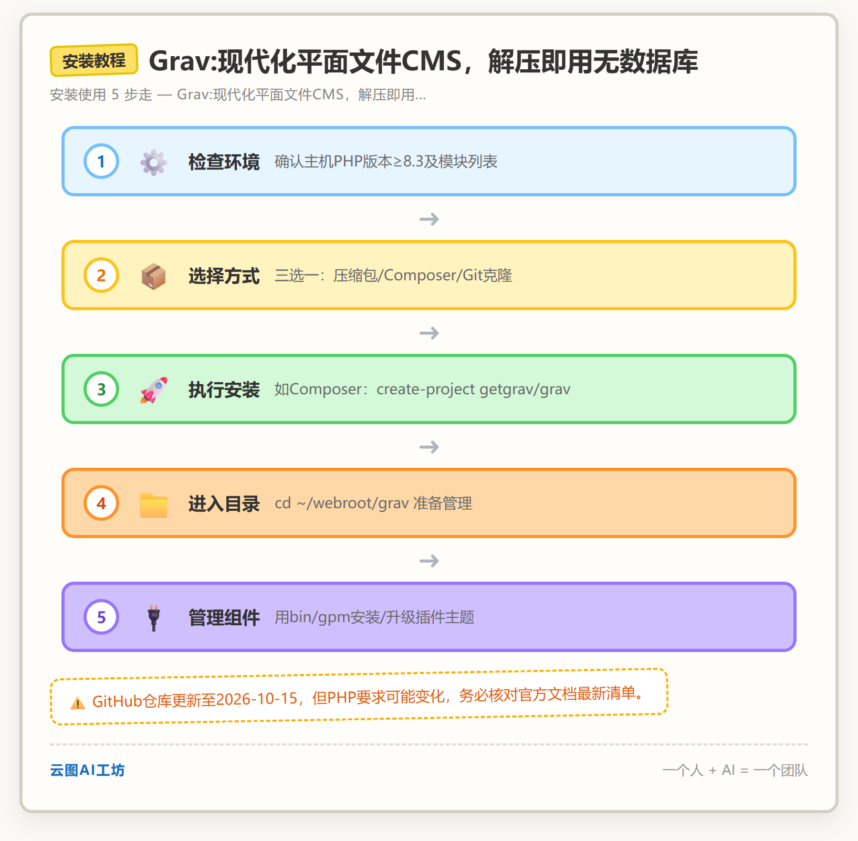858x841 pixels.
Task: Click the 检查环境 step heading
Action: tap(224, 162)
